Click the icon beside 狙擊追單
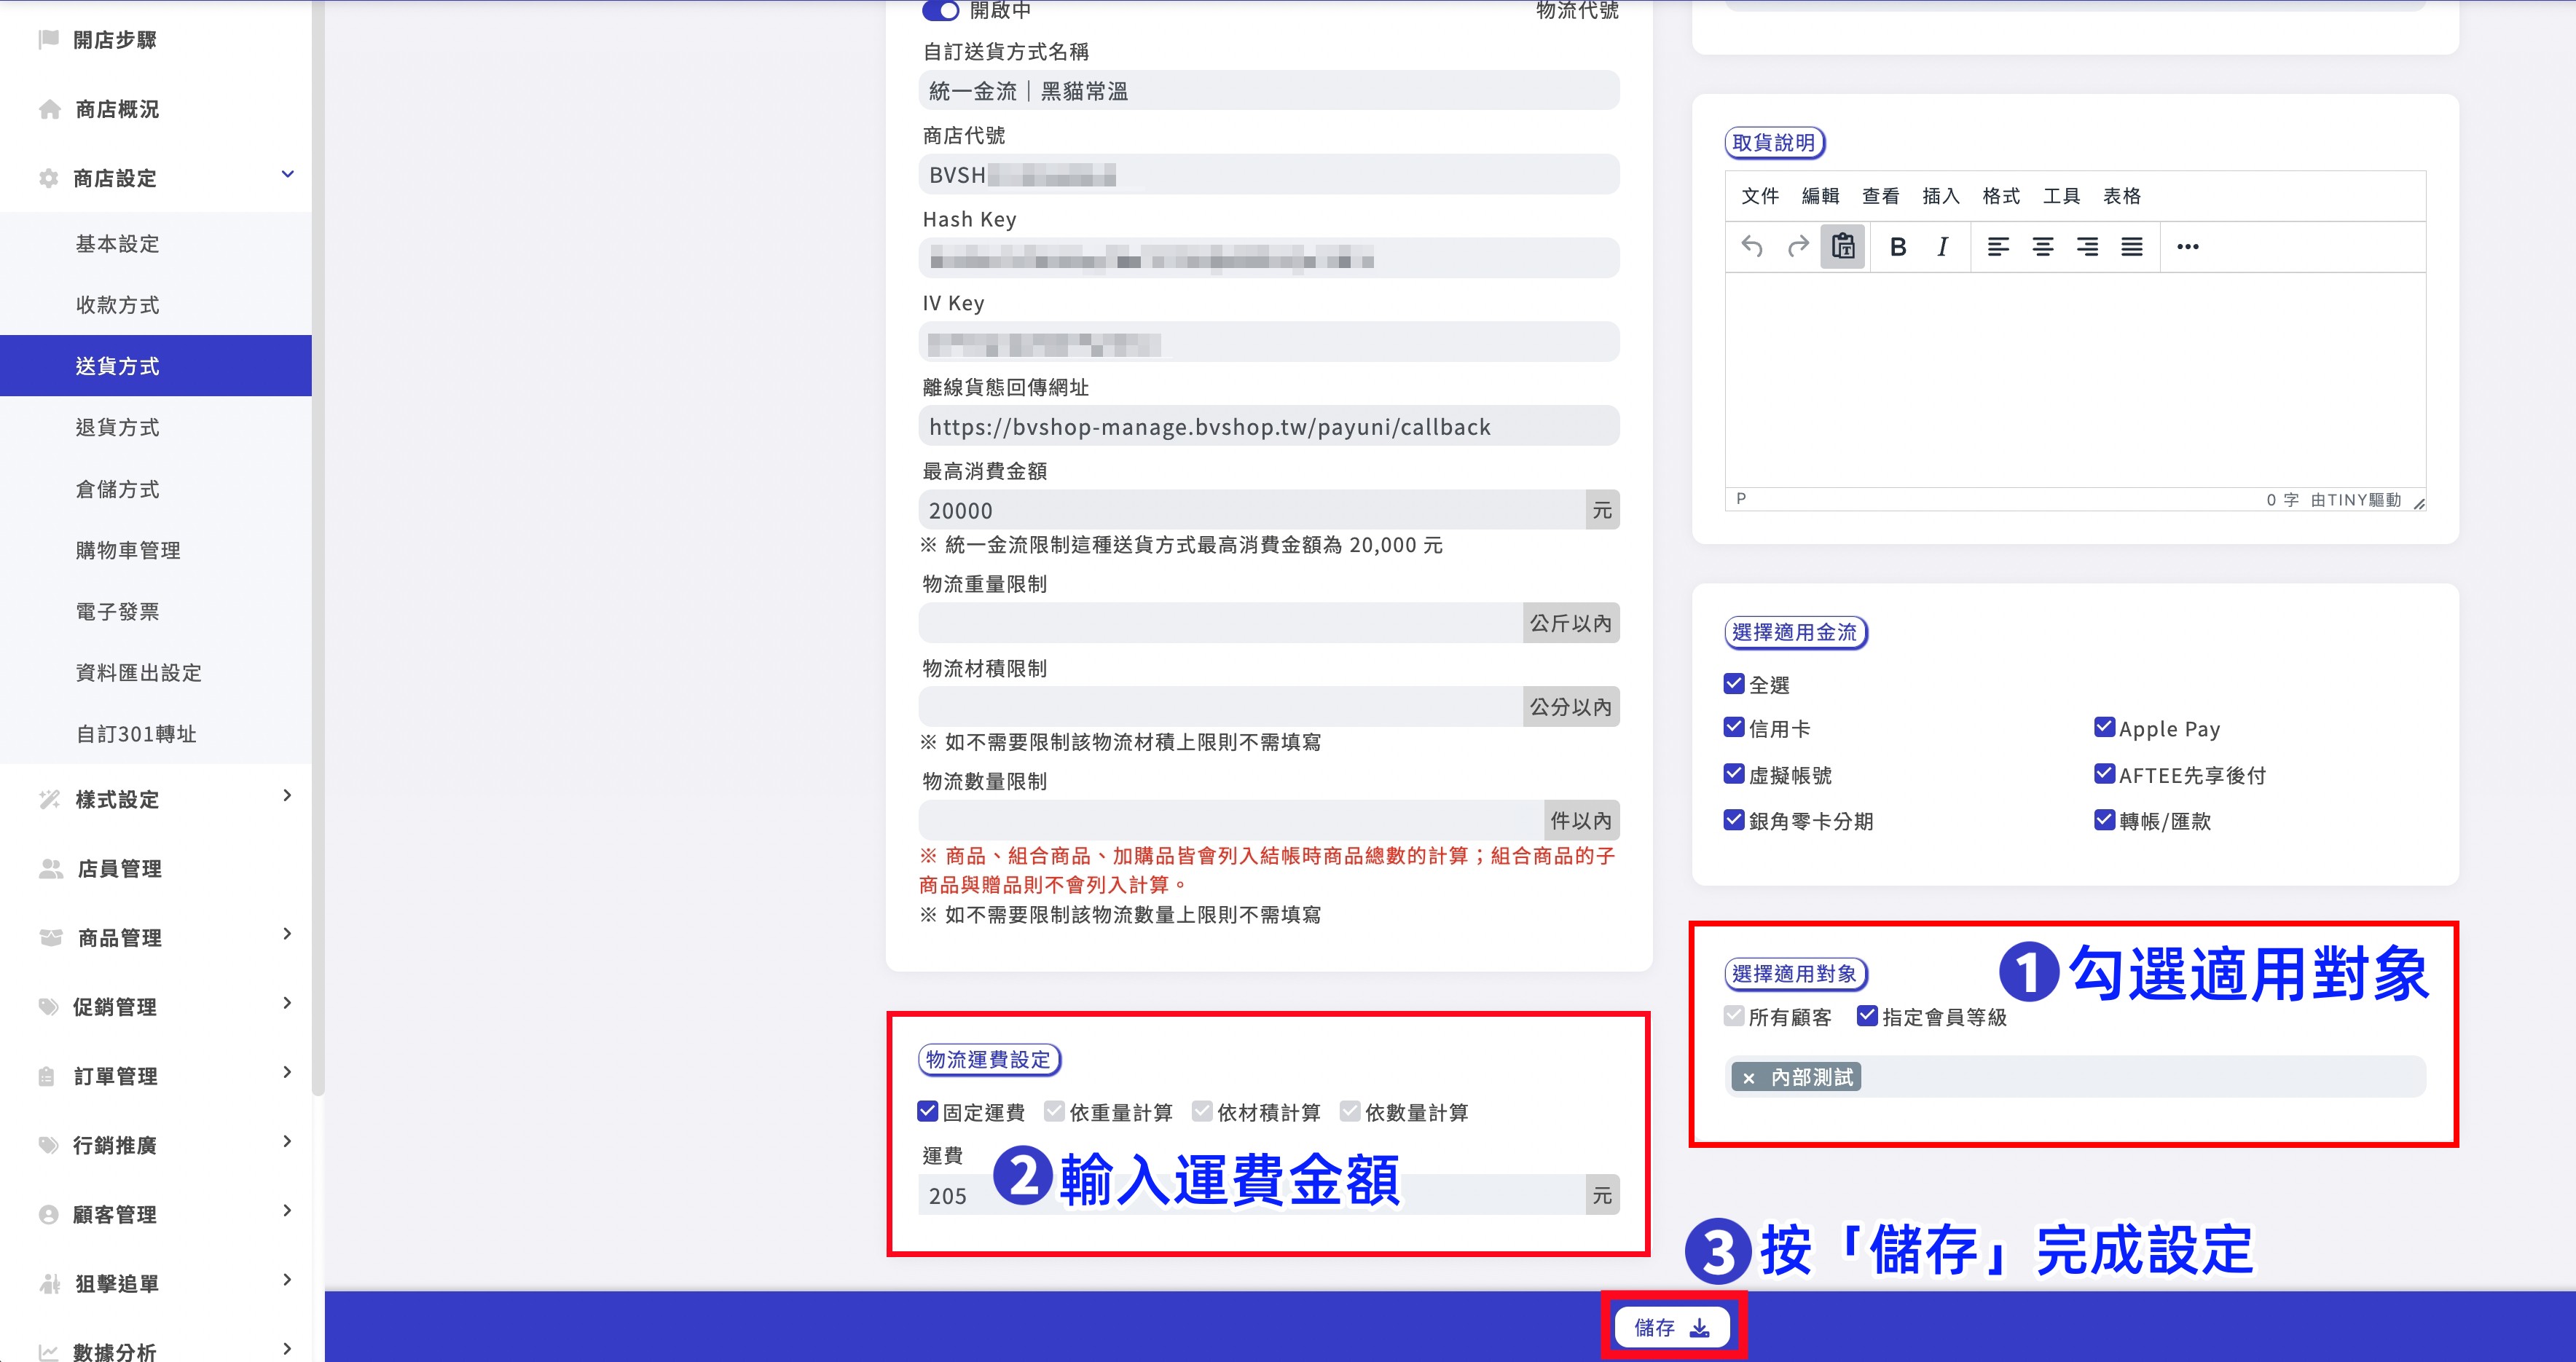Screen dimensions: 2576x1362 pos(49,1283)
